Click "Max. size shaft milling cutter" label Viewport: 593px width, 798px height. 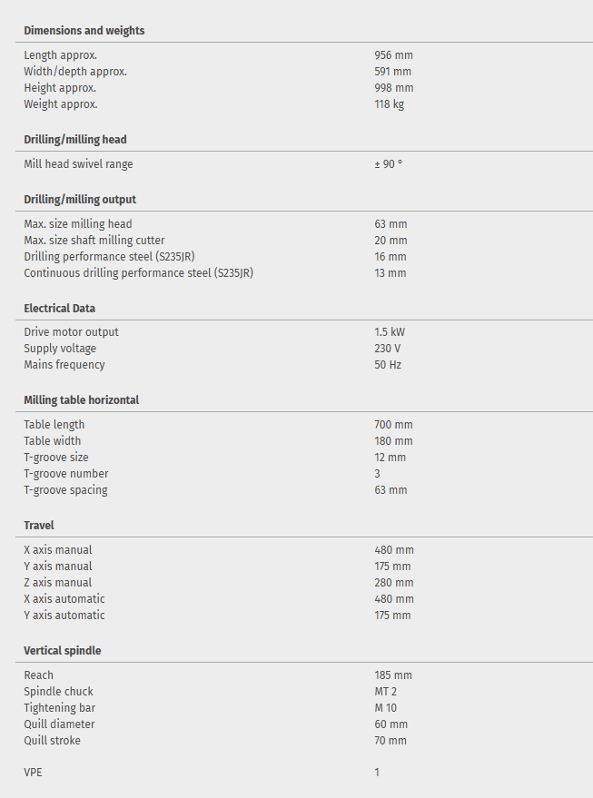tap(94, 241)
